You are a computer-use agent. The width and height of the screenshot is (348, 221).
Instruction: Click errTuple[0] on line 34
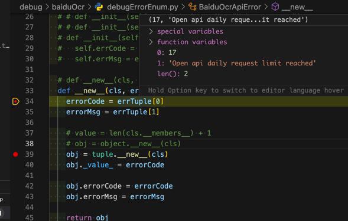click(x=141, y=101)
